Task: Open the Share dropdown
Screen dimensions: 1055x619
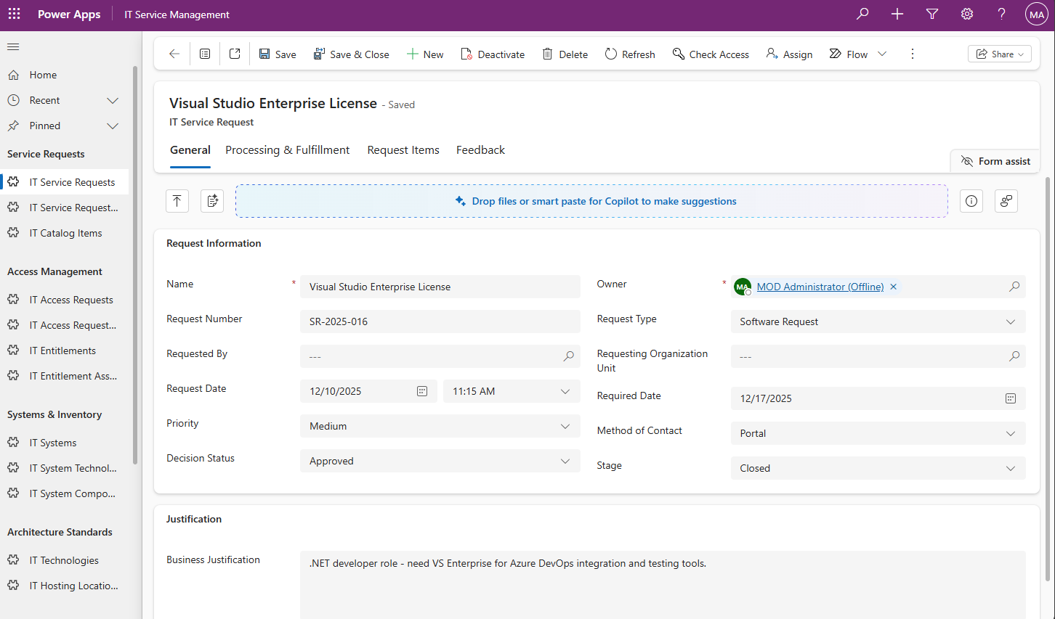Action: pos(1000,54)
